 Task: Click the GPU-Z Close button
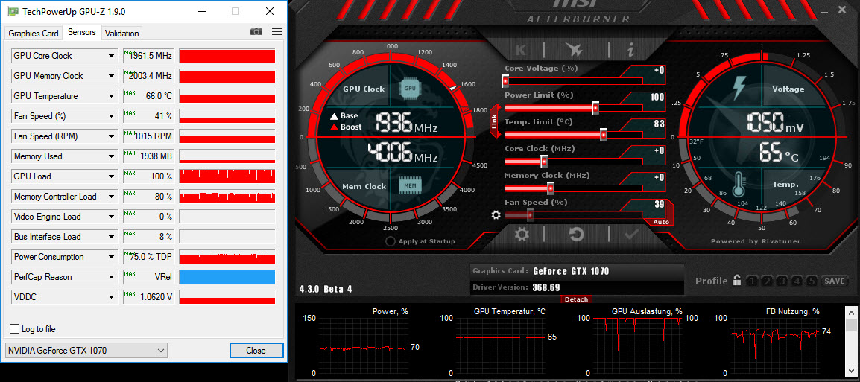coord(256,350)
